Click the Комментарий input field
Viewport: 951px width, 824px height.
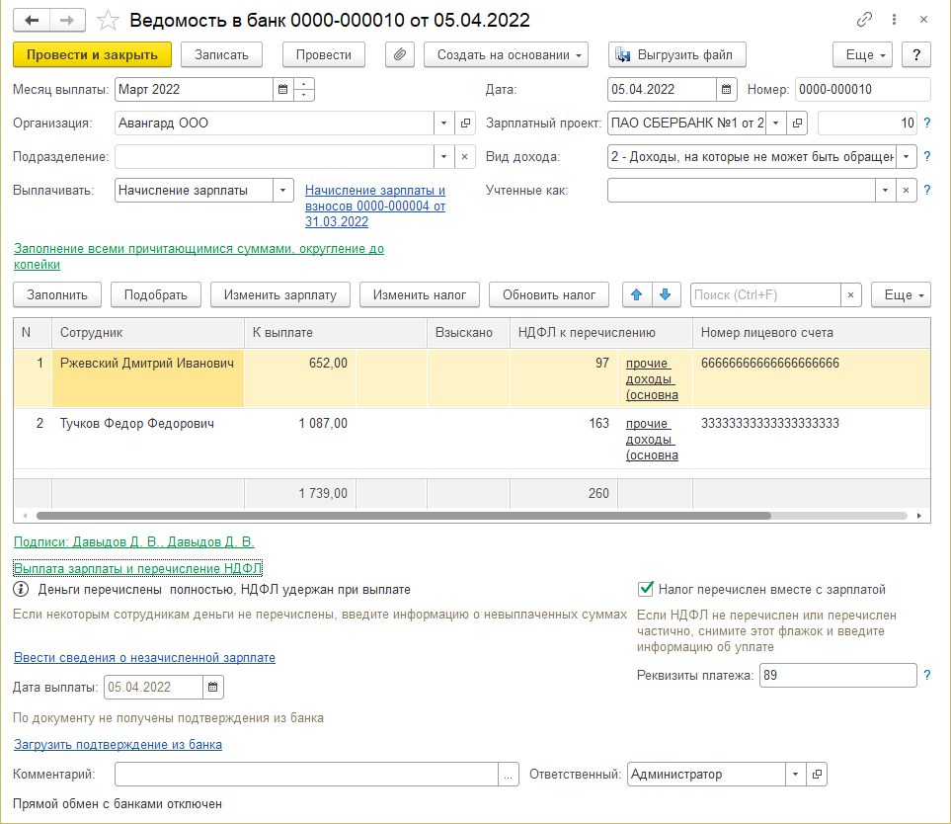point(306,776)
